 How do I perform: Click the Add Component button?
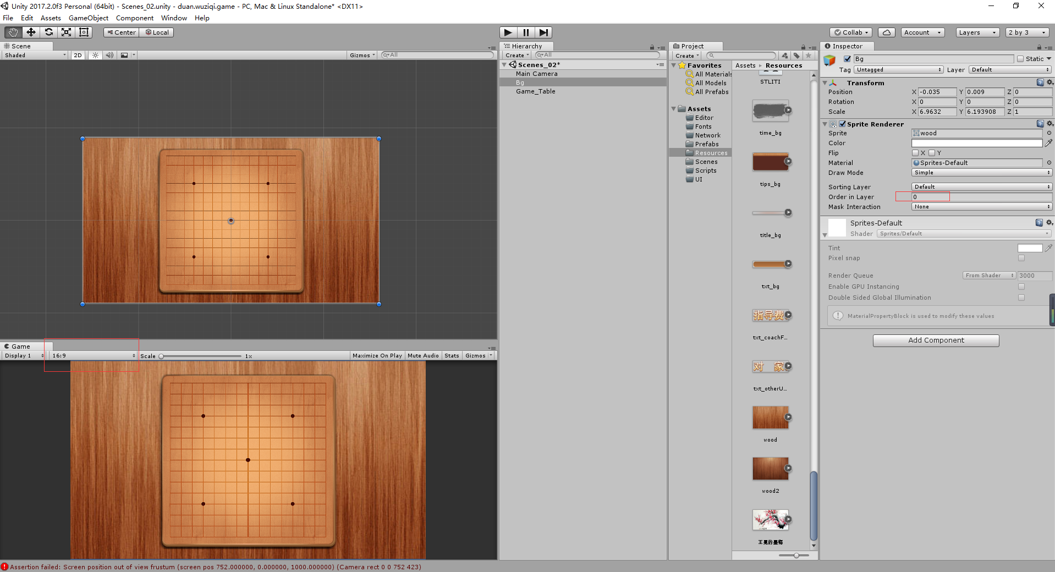pyautogui.click(x=936, y=340)
